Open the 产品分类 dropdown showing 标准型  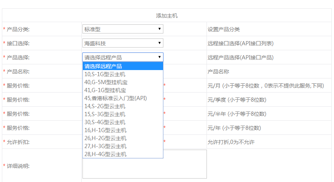coord(123,29)
